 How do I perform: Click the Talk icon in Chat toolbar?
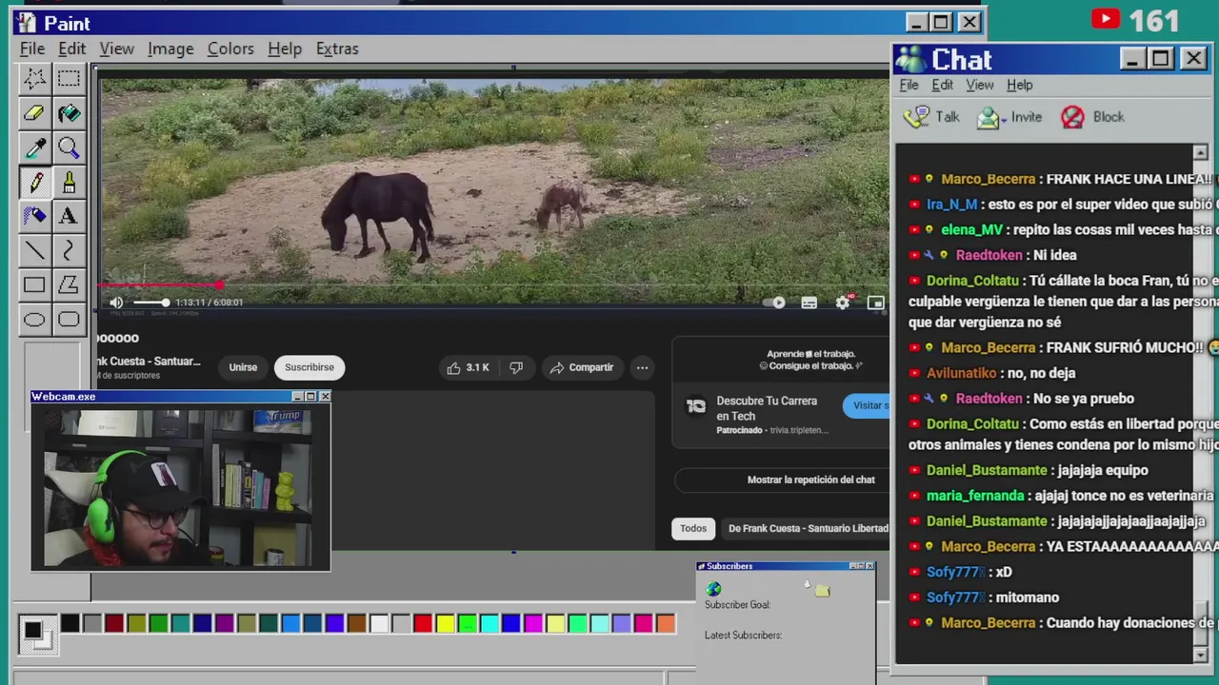tap(917, 117)
